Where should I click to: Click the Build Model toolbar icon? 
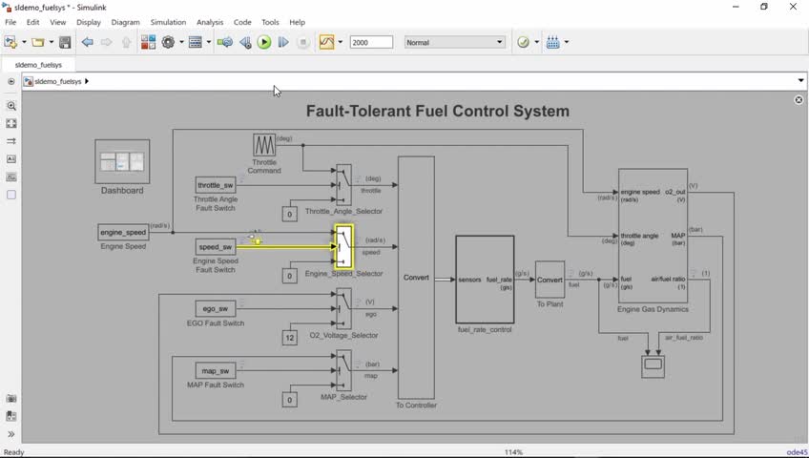[552, 42]
